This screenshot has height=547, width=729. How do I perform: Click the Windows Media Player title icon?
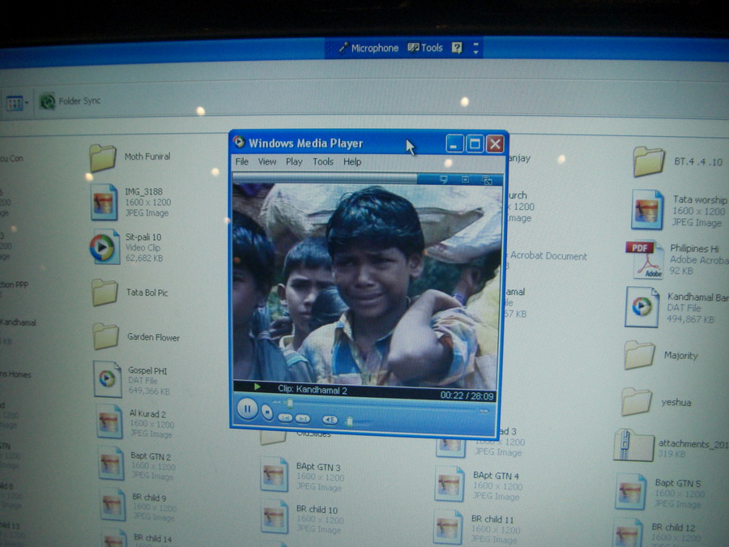coord(239,141)
